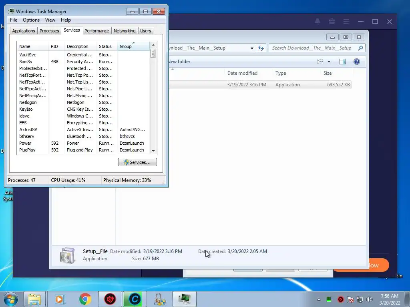Click the Services... button
The width and height of the screenshot is (410, 307).
pos(137,162)
